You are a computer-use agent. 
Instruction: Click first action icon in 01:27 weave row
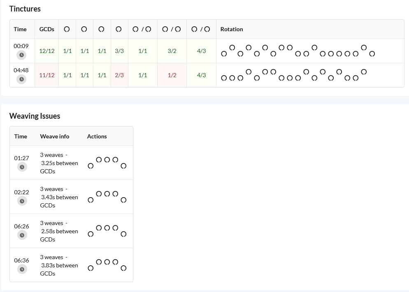[91, 166]
